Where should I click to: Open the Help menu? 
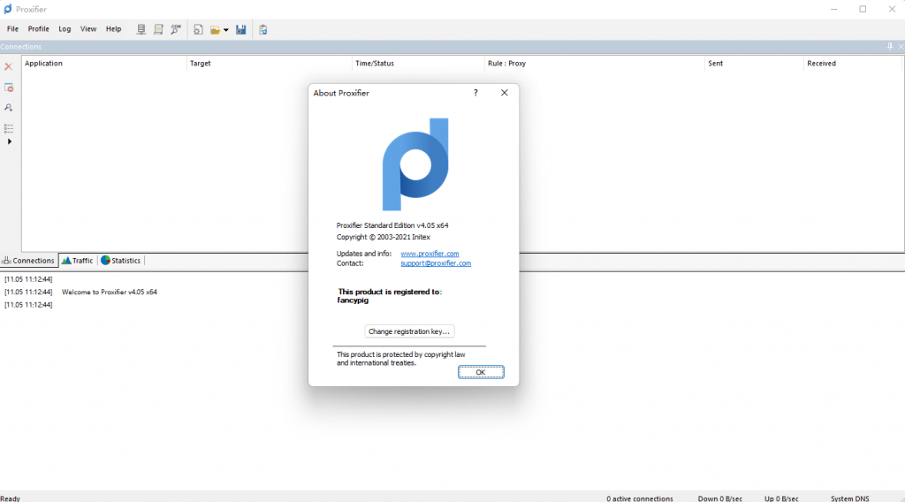[x=114, y=29]
